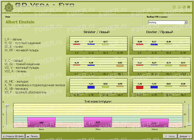Minimize the GD.Veda Fito window
This screenshot has width=194, height=140.
pyautogui.click(x=179, y=7)
